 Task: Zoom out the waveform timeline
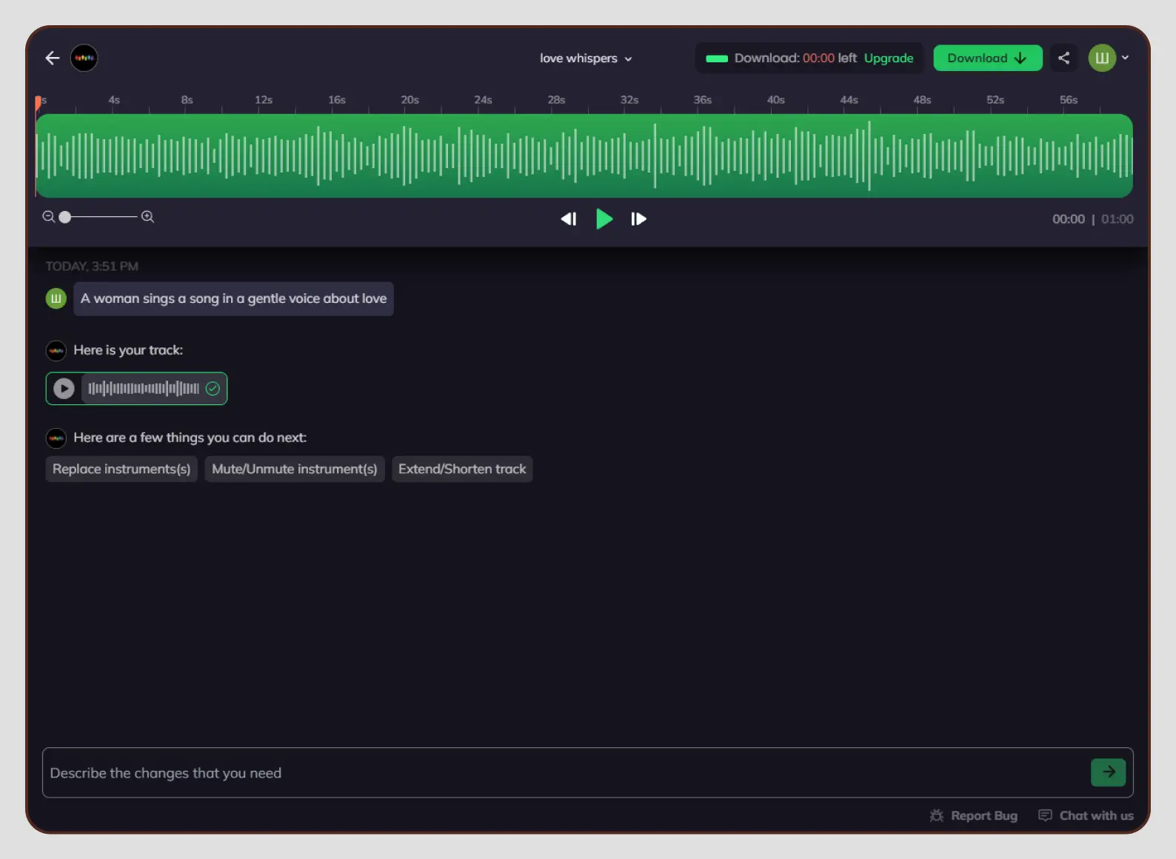click(x=48, y=217)
